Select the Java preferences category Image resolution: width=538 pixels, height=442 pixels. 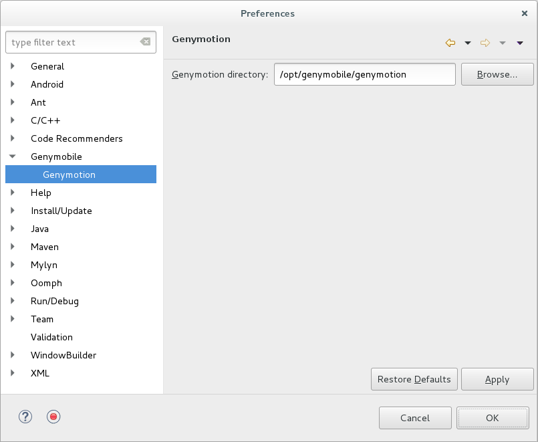[x=39, y=229]
